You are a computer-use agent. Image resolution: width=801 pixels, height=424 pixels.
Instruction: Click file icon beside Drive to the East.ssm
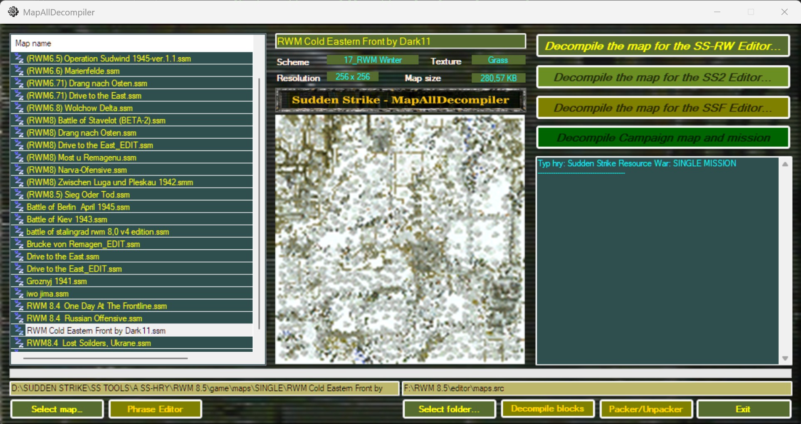[19, 256]
